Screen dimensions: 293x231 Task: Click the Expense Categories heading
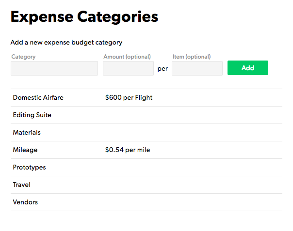(x=84, y=17)
